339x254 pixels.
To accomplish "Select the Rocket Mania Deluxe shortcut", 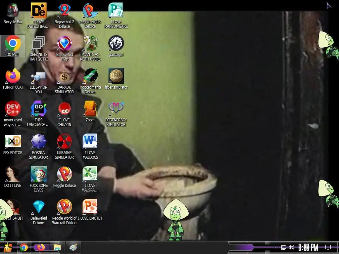I will pos(90,81).
